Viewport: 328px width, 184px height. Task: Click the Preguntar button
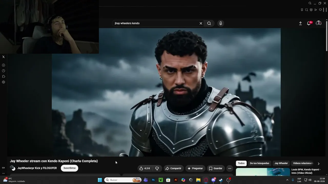click(195, 168)
